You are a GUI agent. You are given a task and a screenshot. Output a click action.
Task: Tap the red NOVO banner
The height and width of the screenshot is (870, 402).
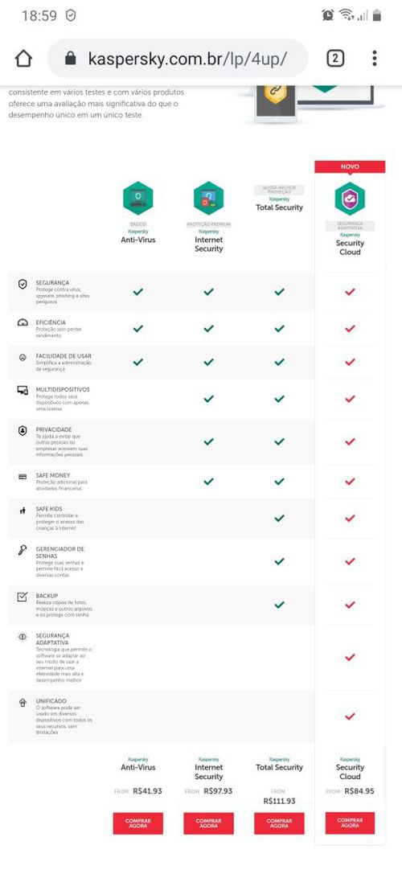350,166
